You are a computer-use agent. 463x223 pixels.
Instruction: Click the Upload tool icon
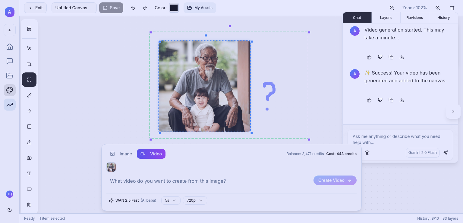(29, 142)
